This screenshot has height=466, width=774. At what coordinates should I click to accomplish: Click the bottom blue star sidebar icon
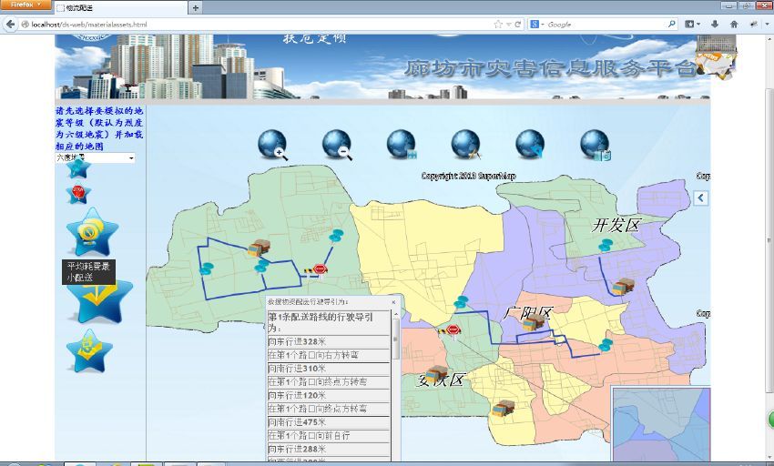[89, 351]
